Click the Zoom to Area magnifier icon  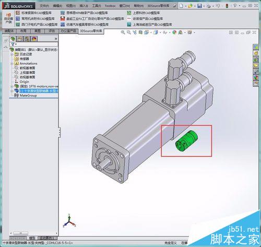tap(129, 32)
